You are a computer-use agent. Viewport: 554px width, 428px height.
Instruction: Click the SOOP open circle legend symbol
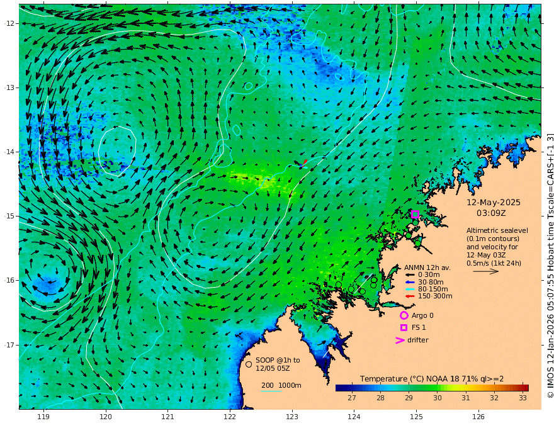click(x=249, y=364)
